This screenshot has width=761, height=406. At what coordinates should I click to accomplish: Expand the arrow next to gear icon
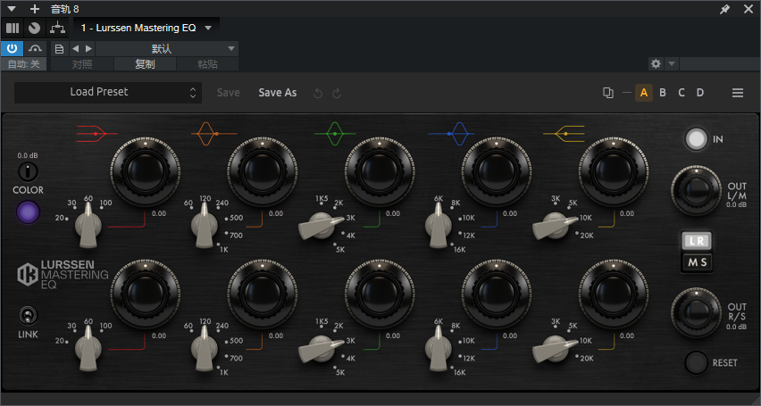(x=671, y=63)
